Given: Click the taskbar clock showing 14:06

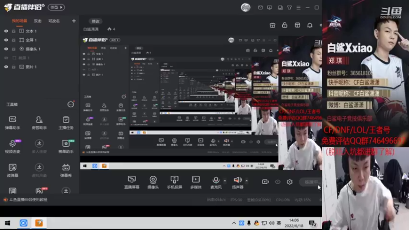Looking at the screenshot, I should (x=294, y=223).
